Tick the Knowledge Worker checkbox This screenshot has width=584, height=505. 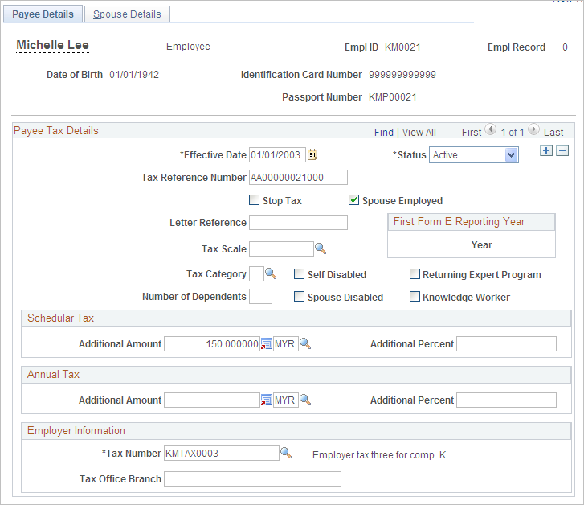(x=415, y=297)
